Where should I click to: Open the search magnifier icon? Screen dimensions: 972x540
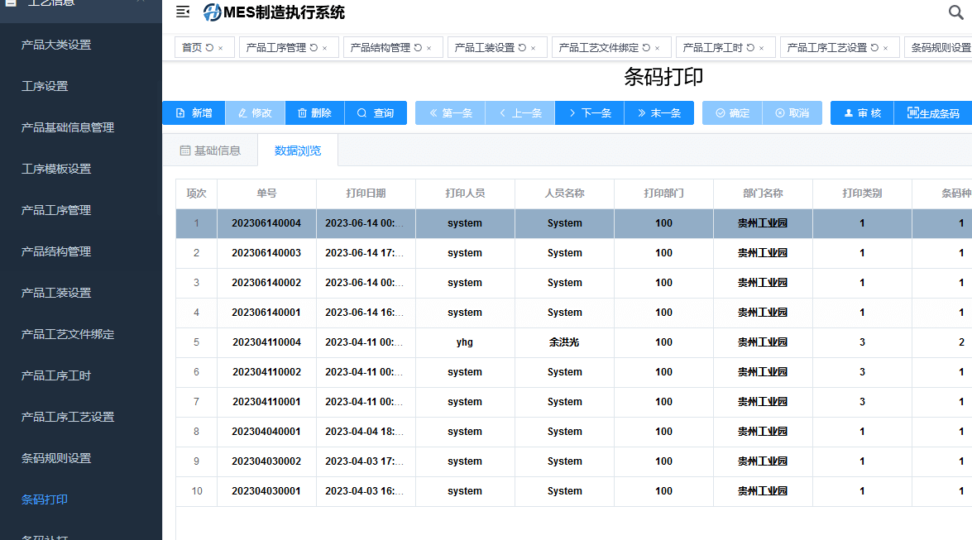[x=956, y=12]
